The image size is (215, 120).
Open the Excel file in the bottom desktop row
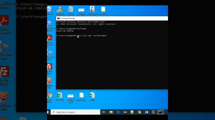(60, 96)
